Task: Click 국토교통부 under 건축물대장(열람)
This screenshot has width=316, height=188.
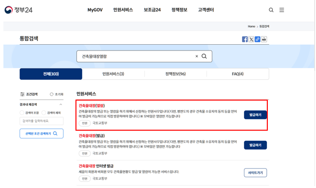Action: coord(100,123)
